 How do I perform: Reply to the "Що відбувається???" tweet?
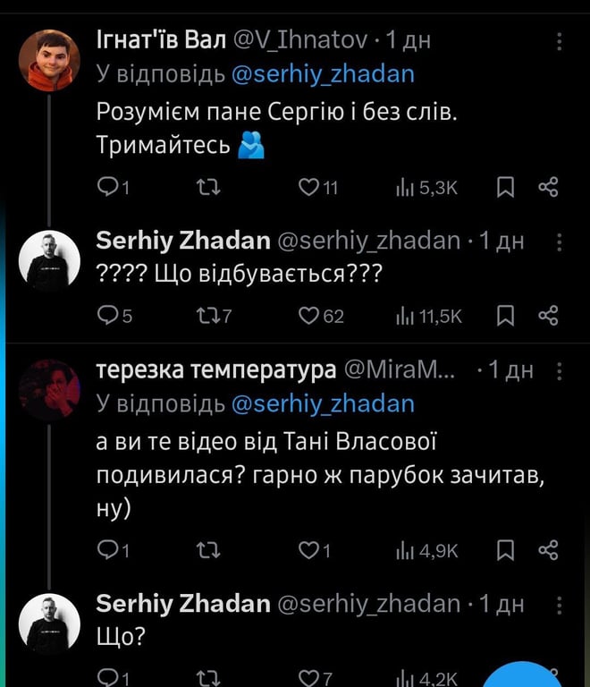105,315
